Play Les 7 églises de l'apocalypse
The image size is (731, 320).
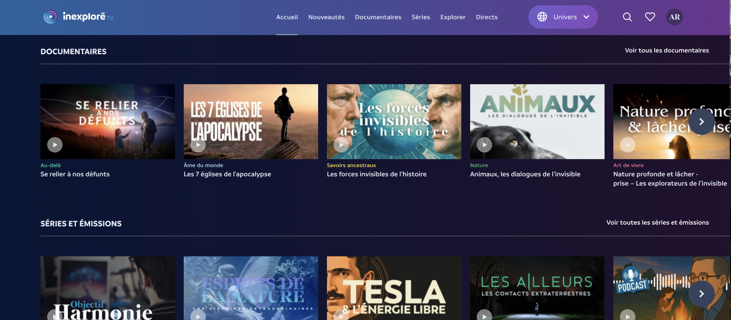pos(198,145)
